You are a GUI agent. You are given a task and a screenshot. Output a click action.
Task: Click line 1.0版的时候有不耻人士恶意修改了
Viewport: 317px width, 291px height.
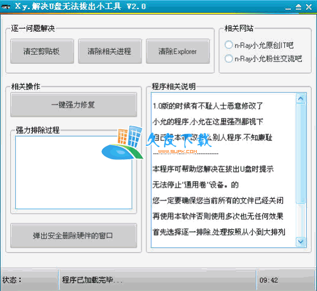tap(208, 106)
